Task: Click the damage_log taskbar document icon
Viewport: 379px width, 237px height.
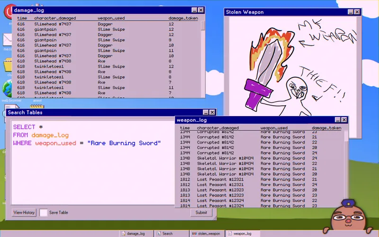Action: 124,234
